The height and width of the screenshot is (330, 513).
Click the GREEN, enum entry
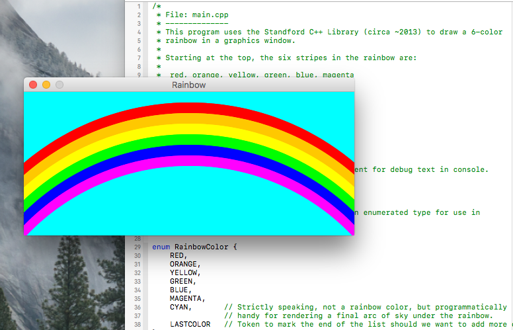pos(183,281)
